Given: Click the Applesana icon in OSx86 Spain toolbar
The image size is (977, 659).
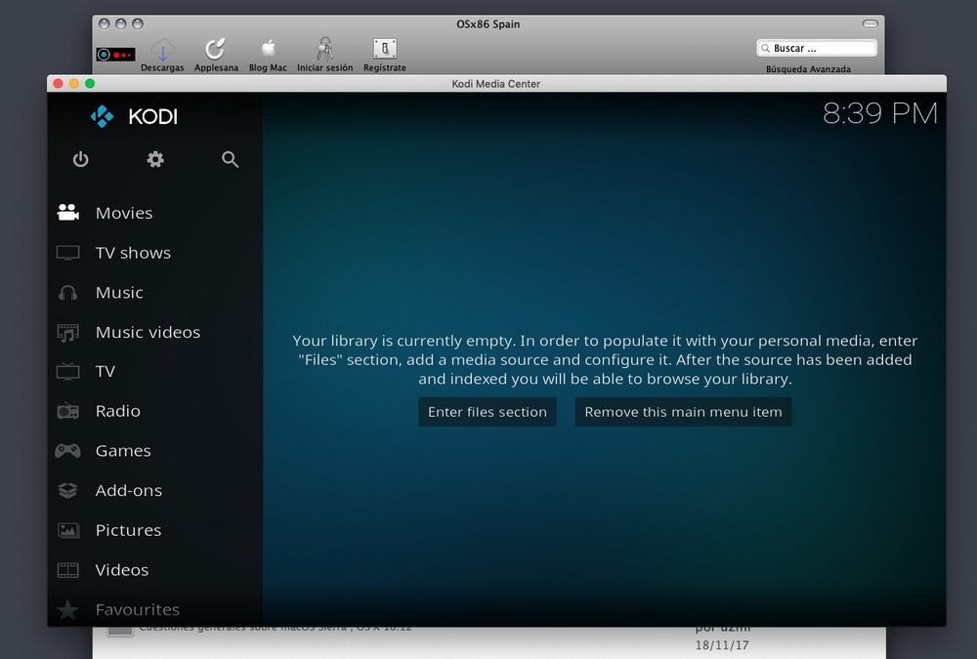Looking at the screenshot, I should pyautogui.click(x=216, y=49).
